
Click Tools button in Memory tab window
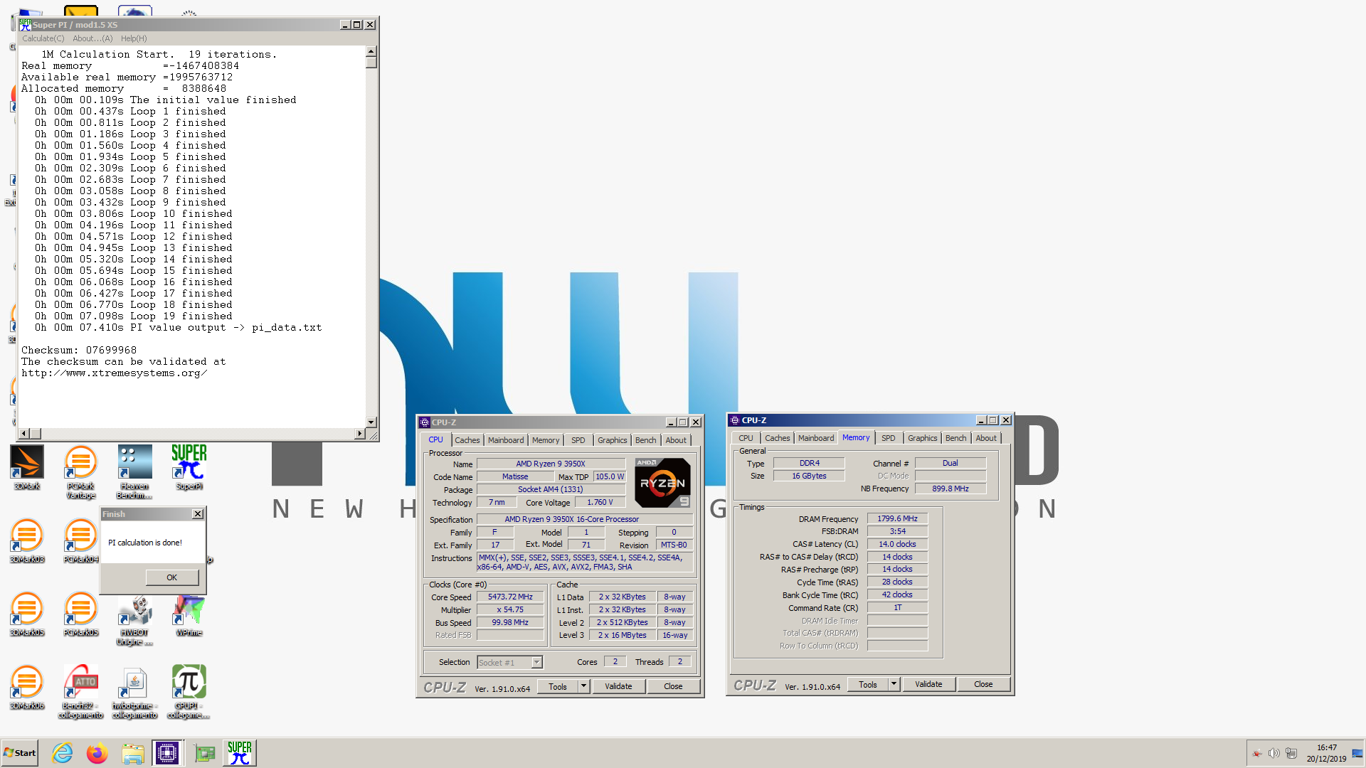click(868, 684)
